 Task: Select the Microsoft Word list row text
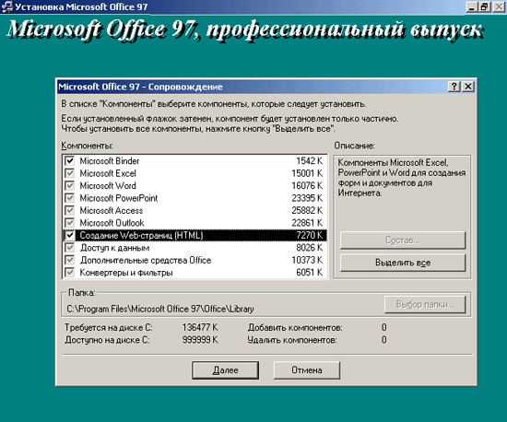click(108, 186)
